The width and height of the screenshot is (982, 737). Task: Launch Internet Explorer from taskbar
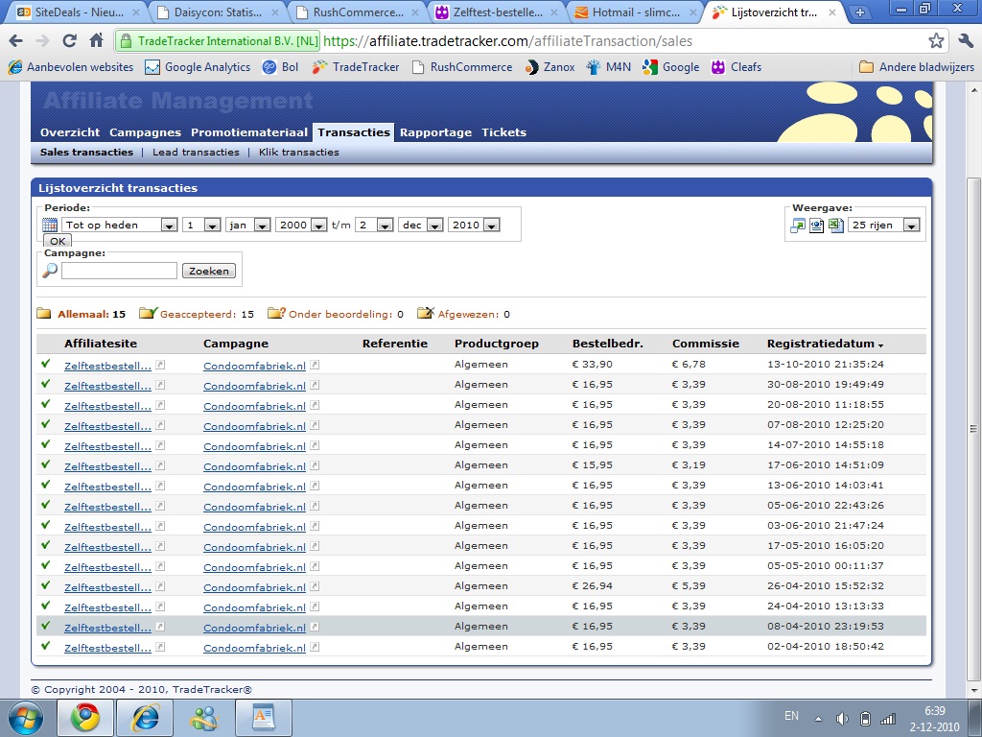(x=145, y=718)
